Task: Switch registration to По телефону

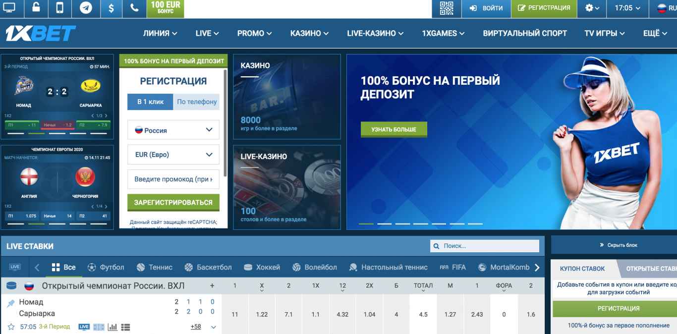Action: (196, 102)
